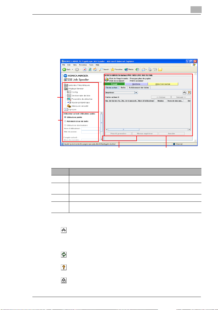This screenshot has height=310, width=218.
Task: Click the Annuler button
Action: (x=172, y=134)
